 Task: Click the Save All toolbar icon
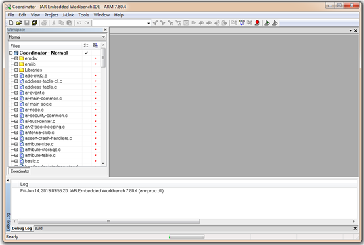click(x=35, y=23)
